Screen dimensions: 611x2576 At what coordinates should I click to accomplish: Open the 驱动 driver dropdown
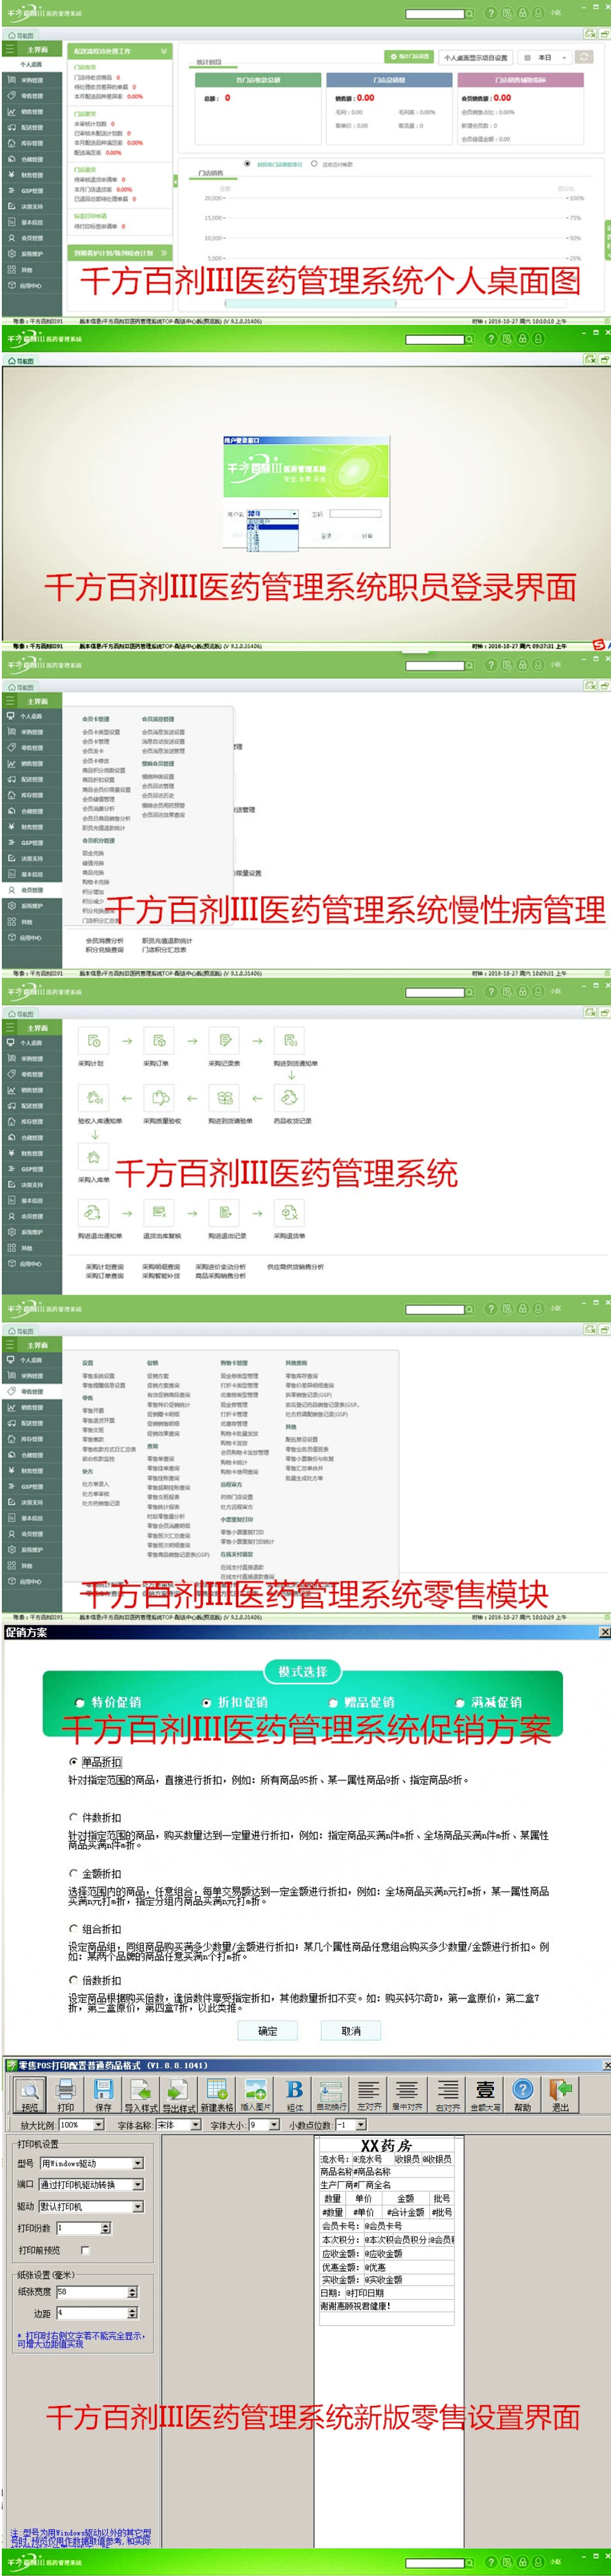138,2206
